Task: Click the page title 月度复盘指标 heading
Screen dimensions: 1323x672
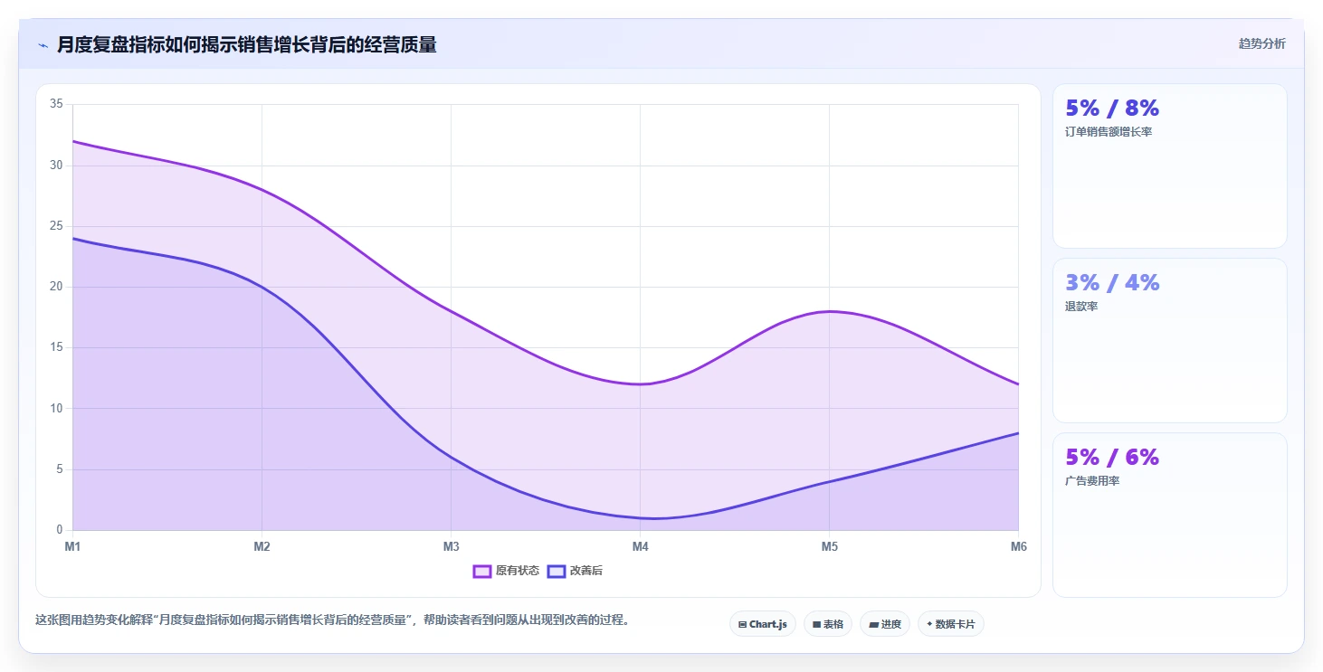Action: [247, 44]
